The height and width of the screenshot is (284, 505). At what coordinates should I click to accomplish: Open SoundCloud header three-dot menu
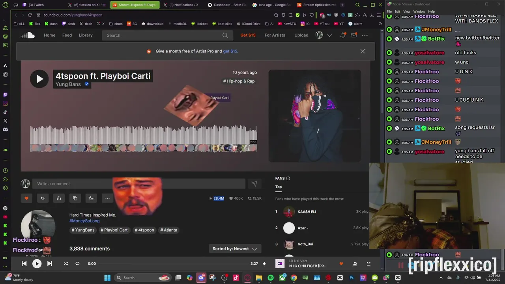pyautogui.click(x=365, y=35)
